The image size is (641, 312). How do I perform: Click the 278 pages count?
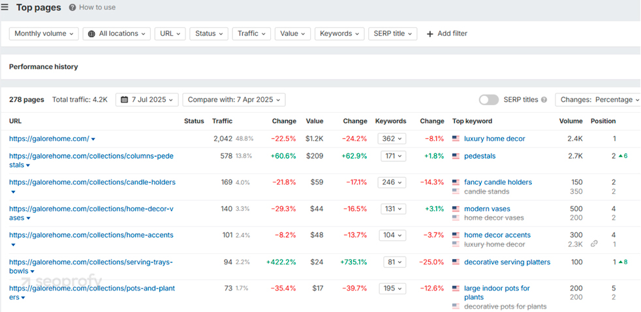point(27,99)
